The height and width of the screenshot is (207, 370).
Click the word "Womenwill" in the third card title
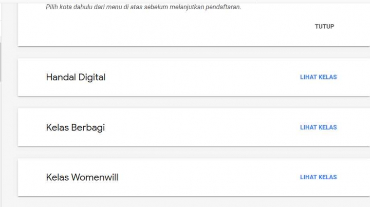(x=95, y=177)
